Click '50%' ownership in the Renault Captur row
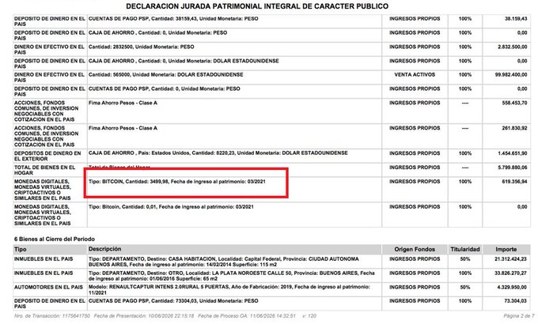 click(x=465, y=287)
